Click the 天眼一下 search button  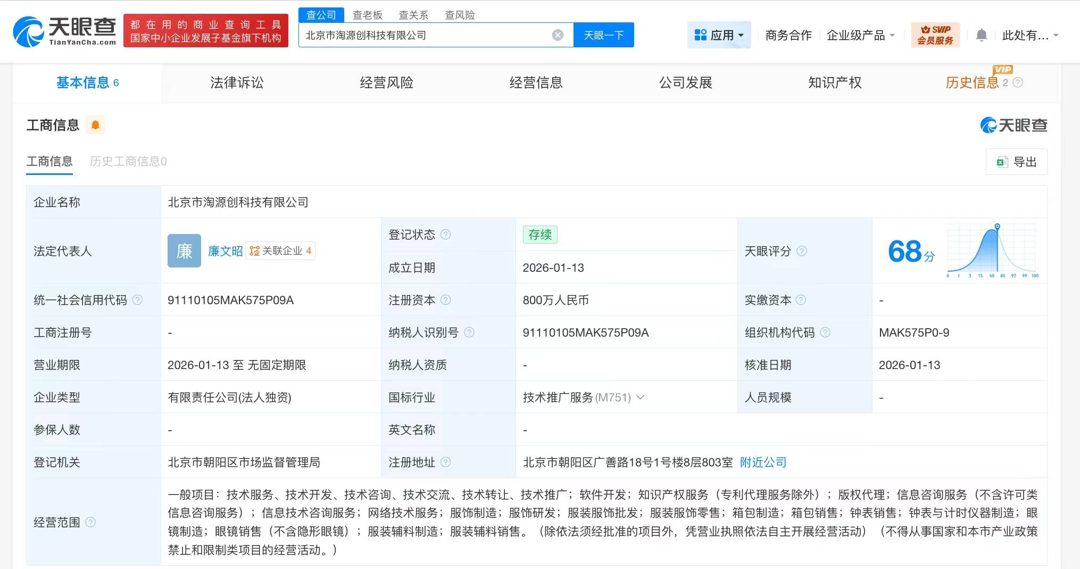click(603, 35)
